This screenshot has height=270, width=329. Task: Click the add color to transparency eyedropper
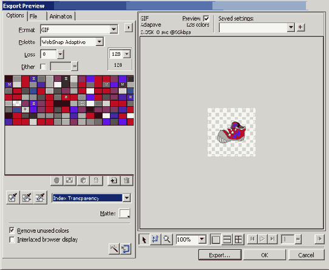click(x=27, y=197)
